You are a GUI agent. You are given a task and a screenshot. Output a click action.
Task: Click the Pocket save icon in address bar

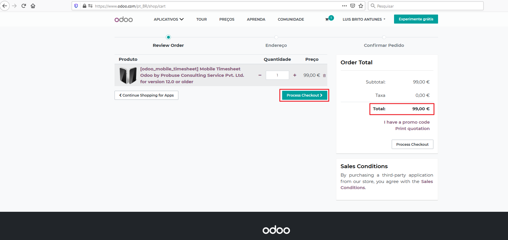click(x=353, y=6)
